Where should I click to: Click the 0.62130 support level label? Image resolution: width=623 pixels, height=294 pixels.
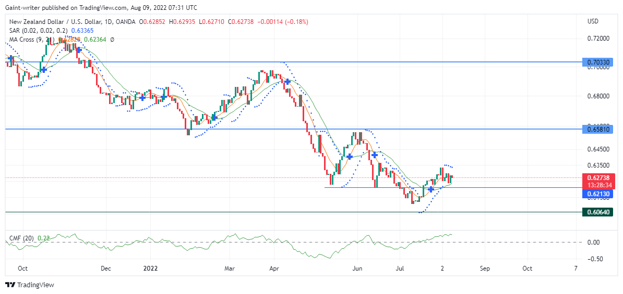(598, 194)
